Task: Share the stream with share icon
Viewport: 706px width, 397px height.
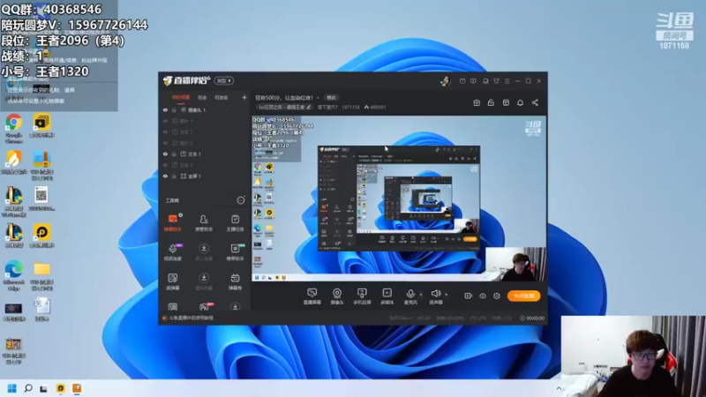Action: (x=535, y=102)
